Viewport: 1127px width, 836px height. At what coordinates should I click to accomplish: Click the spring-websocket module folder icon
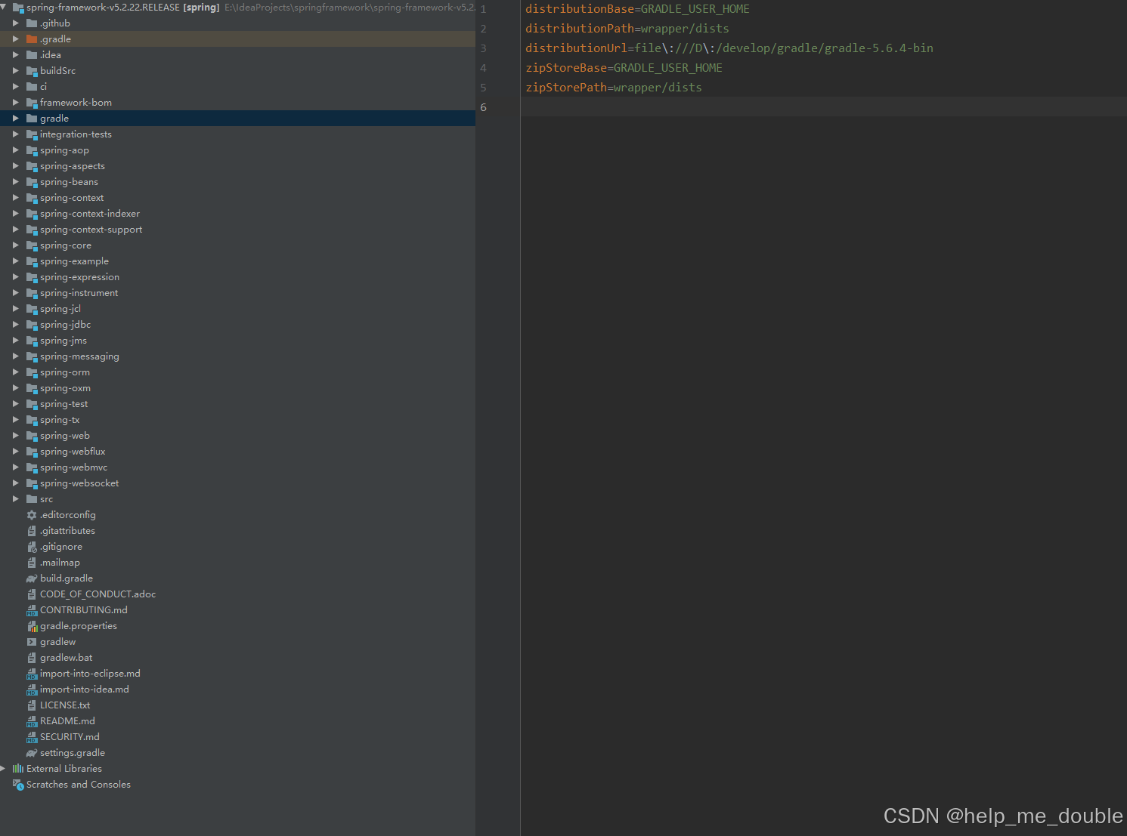pyautogui.click(x=32, y=483)
